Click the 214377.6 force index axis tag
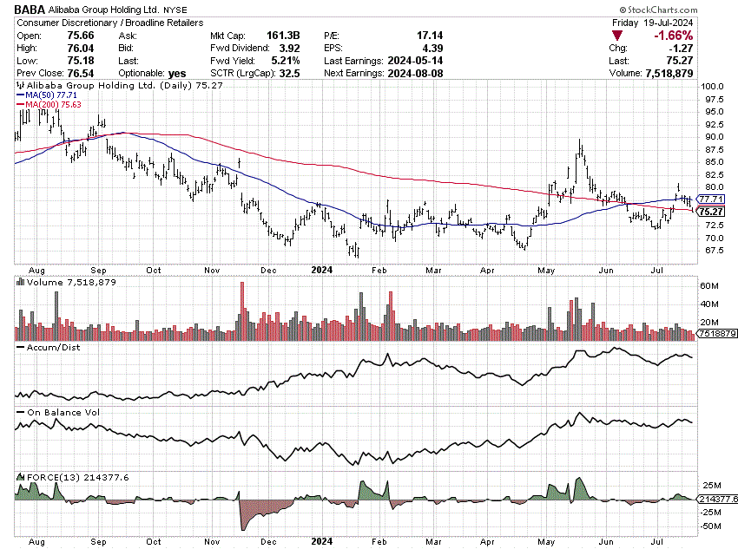This screenshot has height=549, width=738. click(x=718, y=500)
